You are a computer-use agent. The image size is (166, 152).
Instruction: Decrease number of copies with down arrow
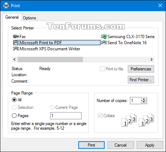pos(144,102)
